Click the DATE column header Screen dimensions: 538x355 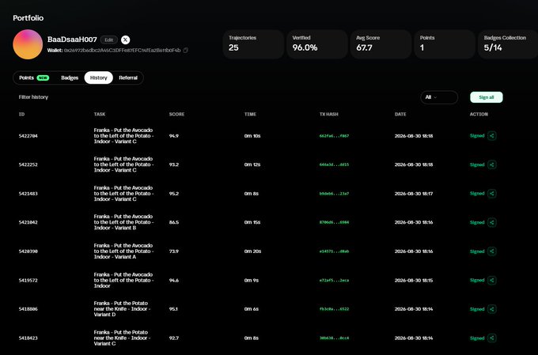[400, 114]
